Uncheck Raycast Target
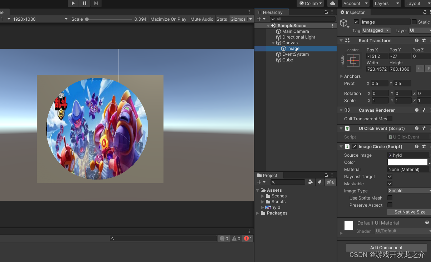431x262 pixels. [x=390, y=176]
